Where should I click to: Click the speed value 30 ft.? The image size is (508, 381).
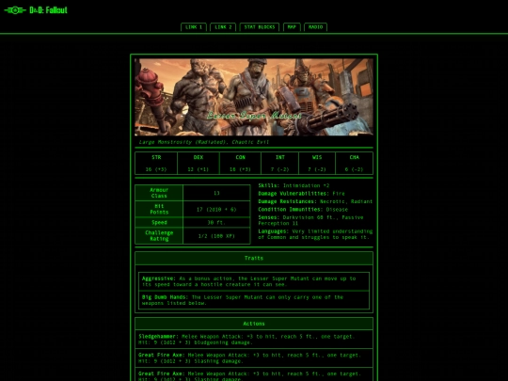point(216,223)
